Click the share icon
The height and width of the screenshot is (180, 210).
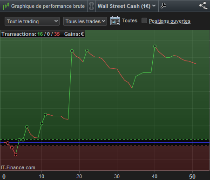coord(203,6)
